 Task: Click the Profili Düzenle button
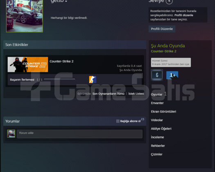coord(162,29)
